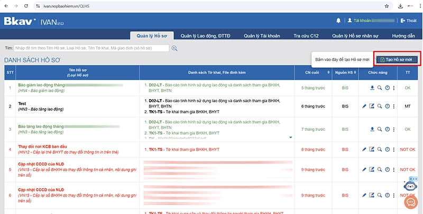Download the row 1 Báo giảm lao động record

coord(372,87)
